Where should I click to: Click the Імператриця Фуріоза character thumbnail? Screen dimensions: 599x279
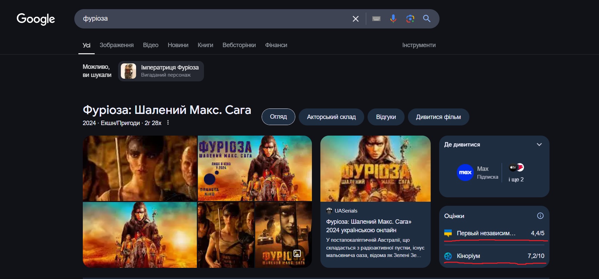point(128,71)
